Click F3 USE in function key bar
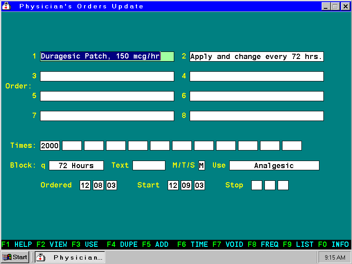The width and height of the screenshot is (352, 264). 85,244
